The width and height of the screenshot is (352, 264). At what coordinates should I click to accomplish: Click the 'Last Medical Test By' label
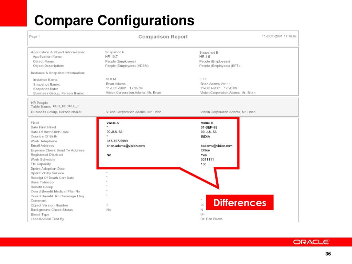click(47, 219)
